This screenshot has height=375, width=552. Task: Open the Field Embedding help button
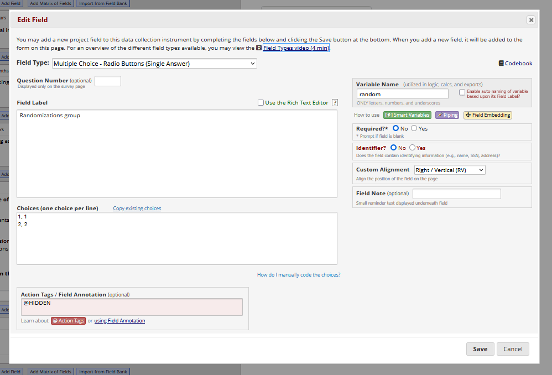(487, 115)
